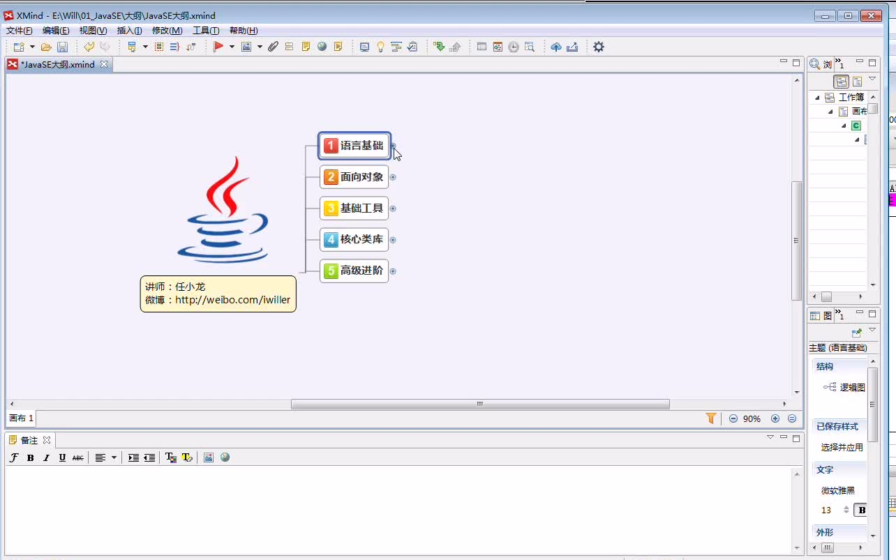This screenshot has width=896, height=560.
Task: Save the workbook using the floppy disk icon
Action: pyautogui.click(x=62, y=47)
